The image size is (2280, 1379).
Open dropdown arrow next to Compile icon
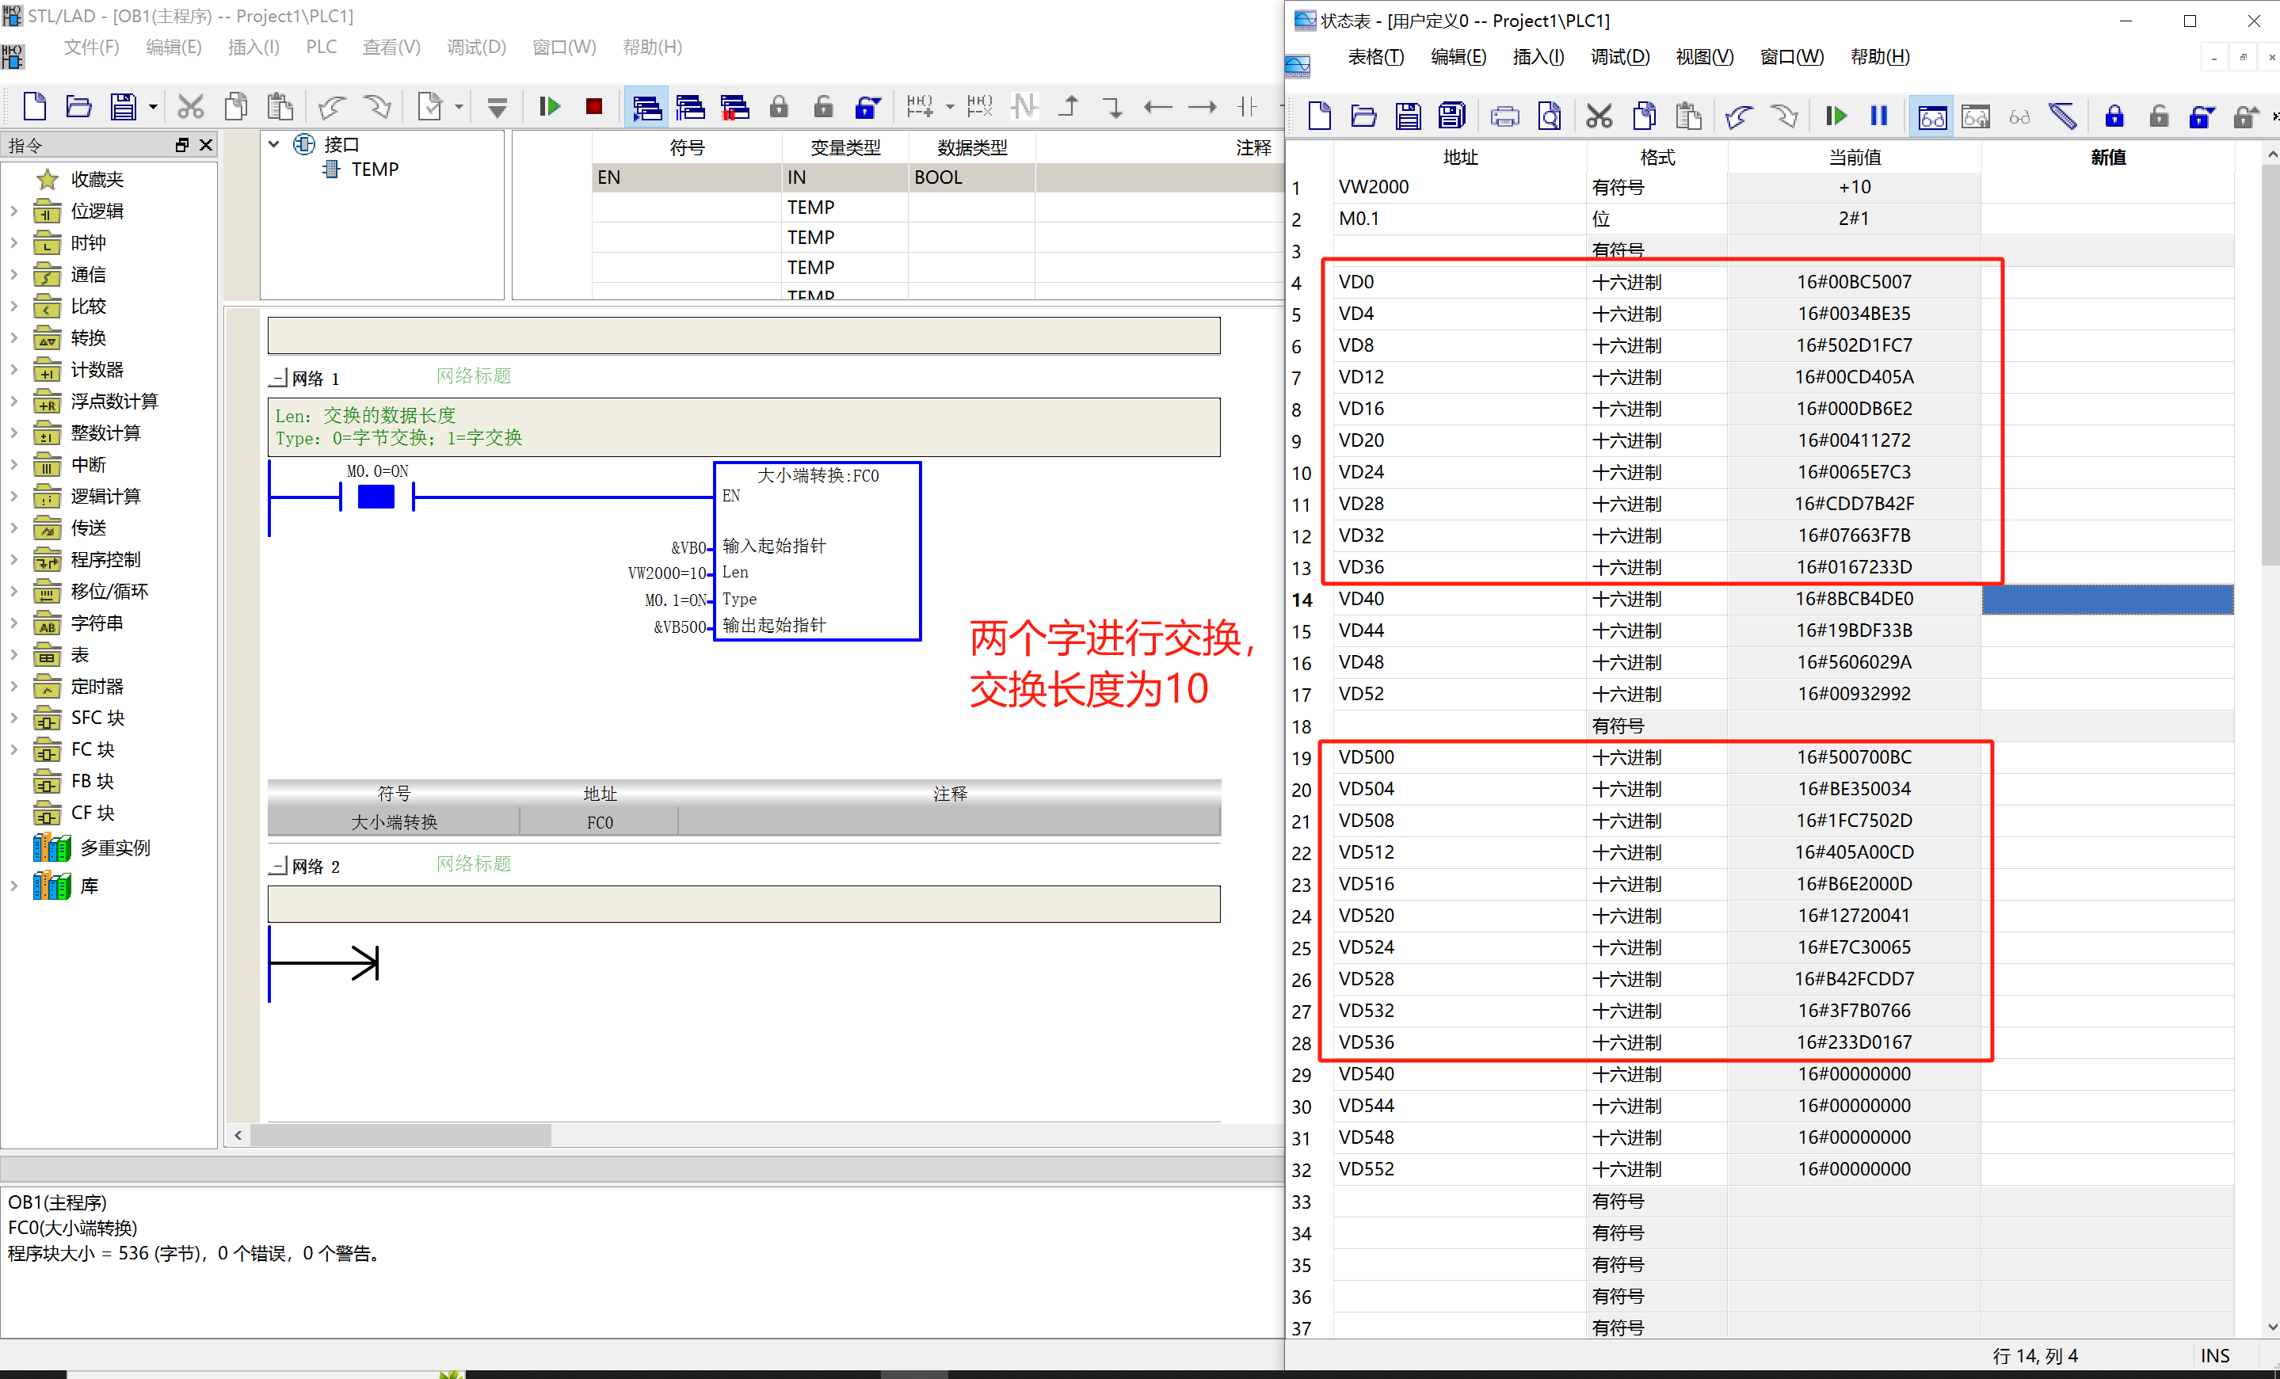coord(459,109)
